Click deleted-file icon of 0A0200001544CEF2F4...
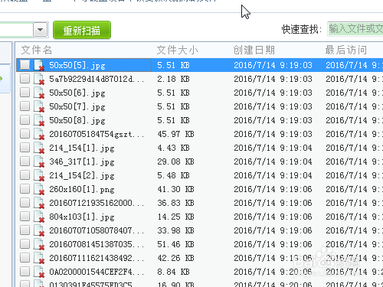 [x=39, y=272]
